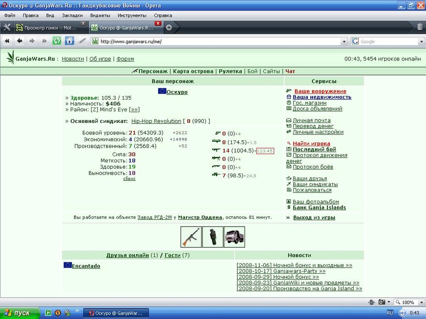Click the grenade equipment thumbnail
This screenshot has height=319, width=426.
tap(213, 237)
